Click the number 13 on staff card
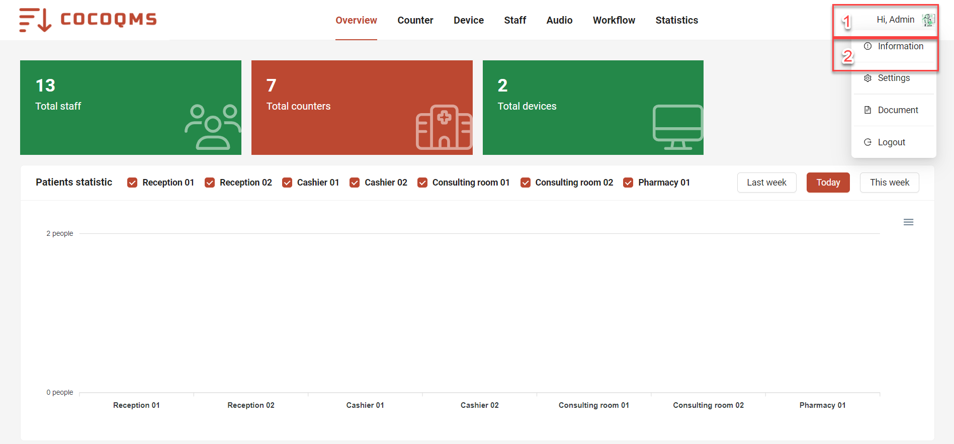The image size is (954, 444). (45, 85)
